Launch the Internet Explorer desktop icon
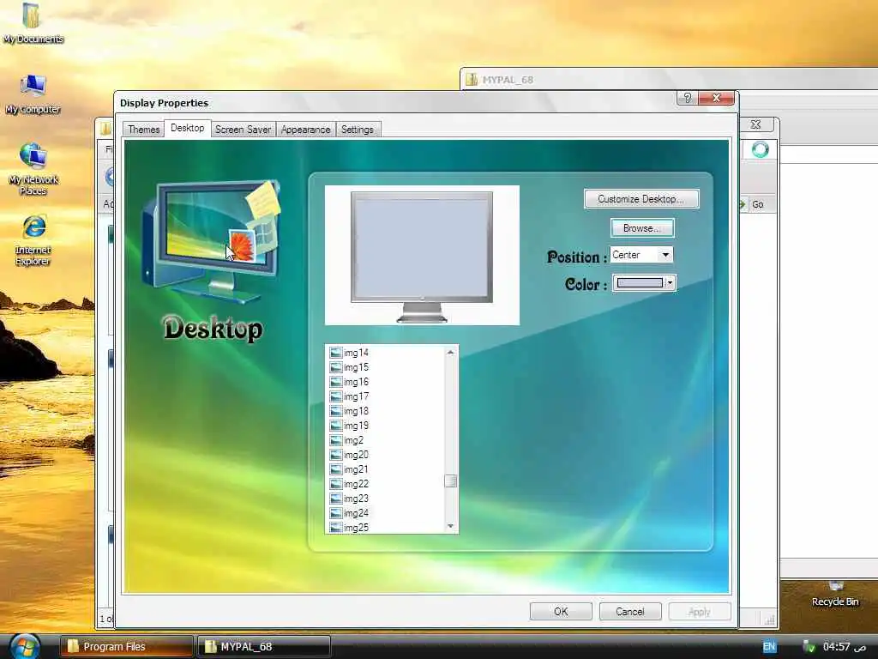The height and width of the screenshot is (659, 878). coord(33,240)
